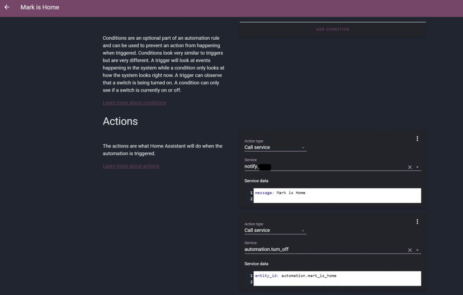
Task: Open Action type dropdown of notify action
Action: [275, 147]
